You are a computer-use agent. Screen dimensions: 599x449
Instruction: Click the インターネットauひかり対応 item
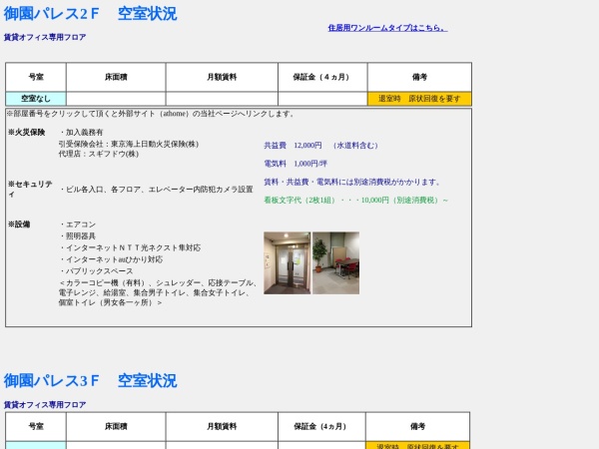111,259
